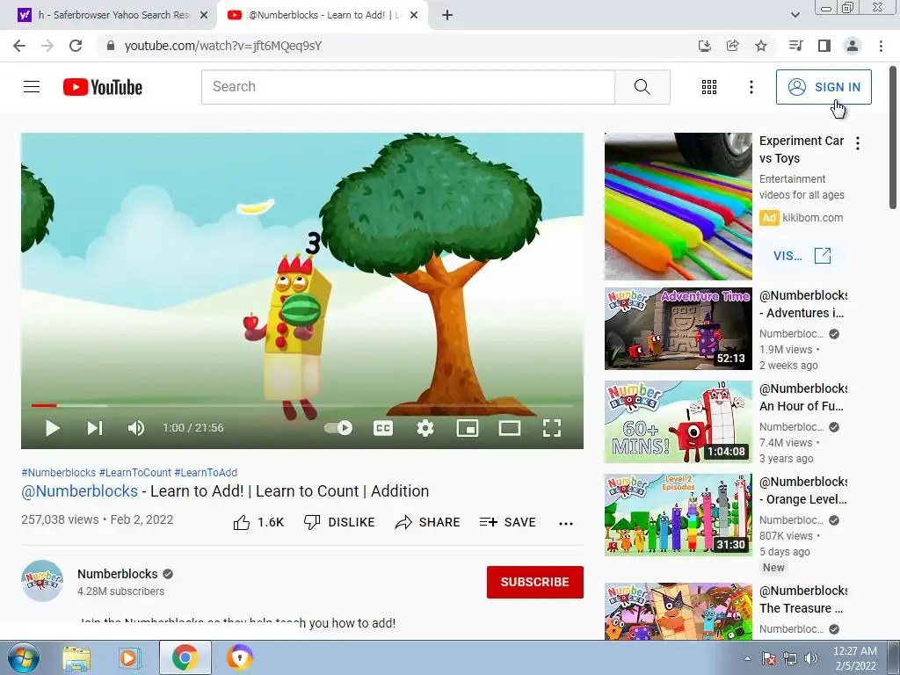Click the Sign In button
The height and width of the screenshot is (675, 900).
point(824,87)
